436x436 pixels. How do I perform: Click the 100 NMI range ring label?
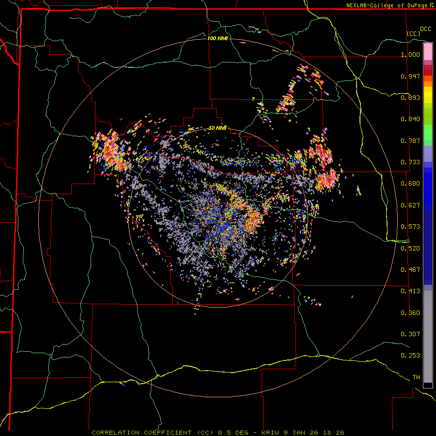click(x=218, y=38)
